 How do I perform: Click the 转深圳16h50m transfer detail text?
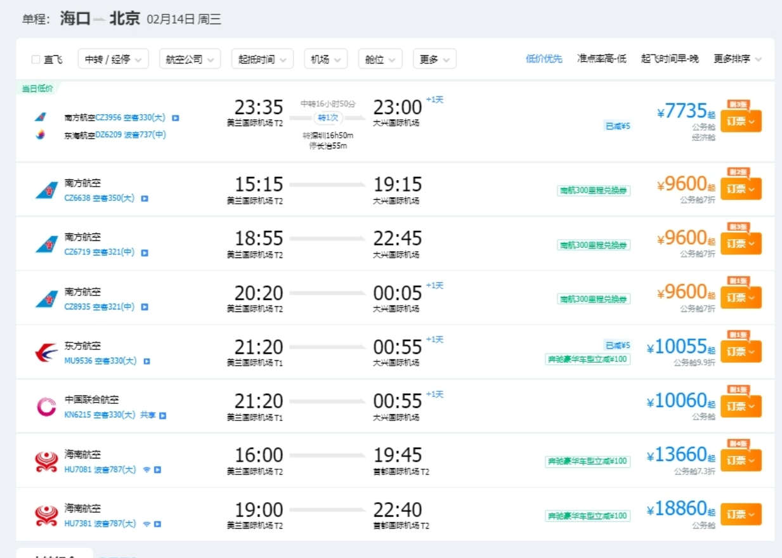pos(328,136)
